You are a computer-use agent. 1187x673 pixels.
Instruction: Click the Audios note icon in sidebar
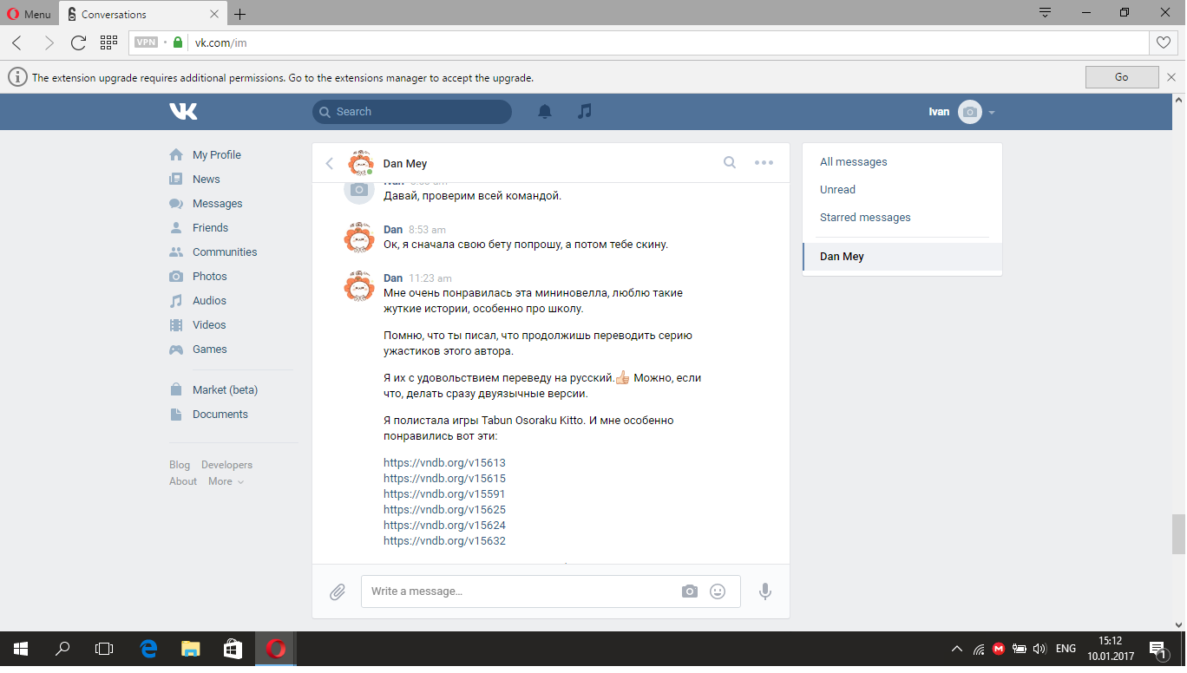pyautogui.click(x=176, y=301)
